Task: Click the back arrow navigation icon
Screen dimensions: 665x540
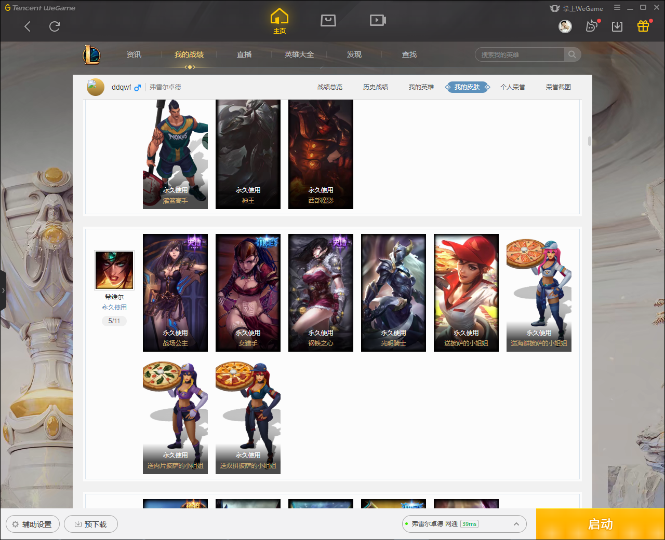Action: (28, 26)
